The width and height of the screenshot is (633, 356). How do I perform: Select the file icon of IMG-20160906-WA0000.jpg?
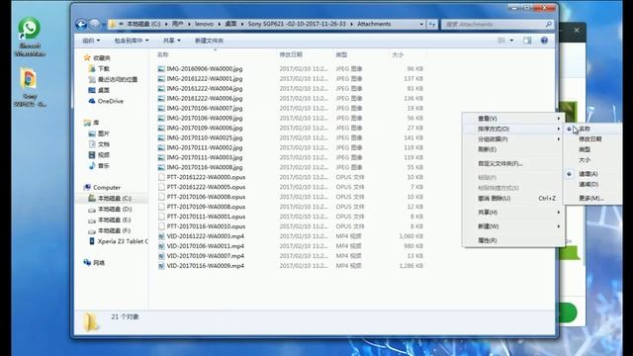pyautogui.click(x=161, y=69)
